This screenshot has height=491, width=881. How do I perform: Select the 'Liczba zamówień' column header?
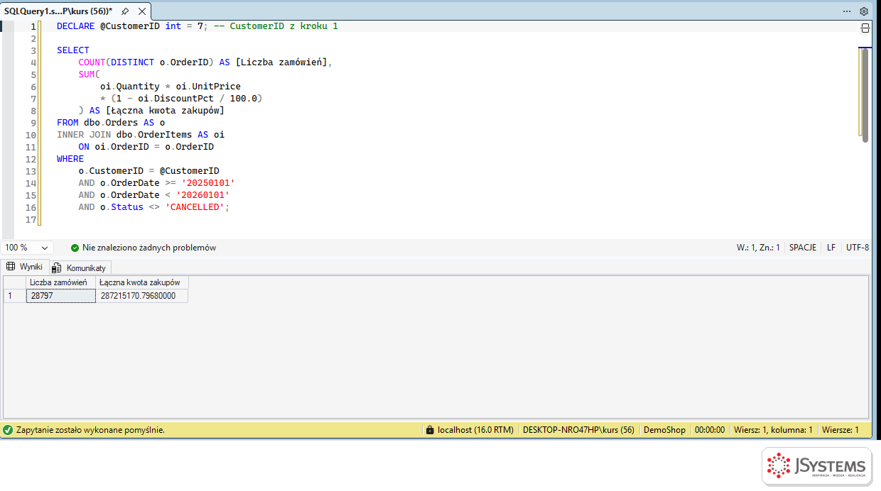(60, 282)
